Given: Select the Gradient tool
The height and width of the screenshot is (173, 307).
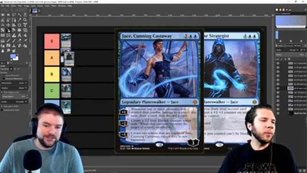Looking at the screenshot, I should point(3,40).
